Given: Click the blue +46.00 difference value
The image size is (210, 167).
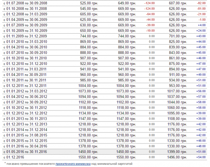Looking at the screenshot, I should coord(201,58).
